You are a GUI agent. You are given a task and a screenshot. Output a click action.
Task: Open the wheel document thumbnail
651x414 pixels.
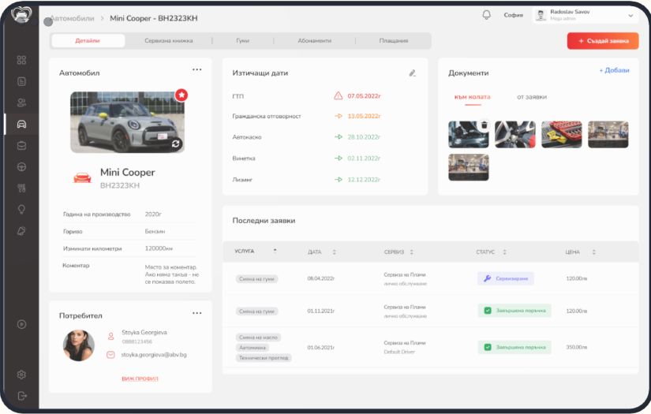(514, 134)
